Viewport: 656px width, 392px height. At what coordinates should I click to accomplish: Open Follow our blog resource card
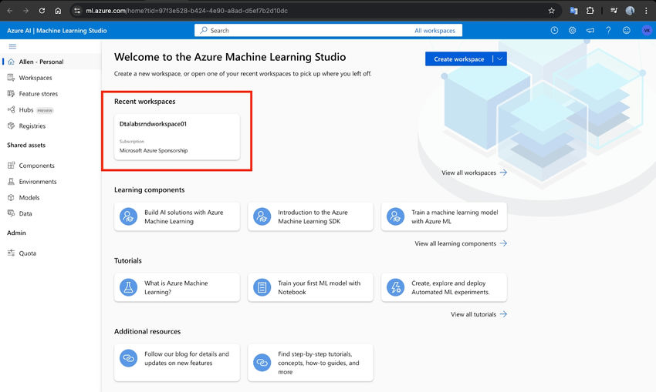point(177,363)
